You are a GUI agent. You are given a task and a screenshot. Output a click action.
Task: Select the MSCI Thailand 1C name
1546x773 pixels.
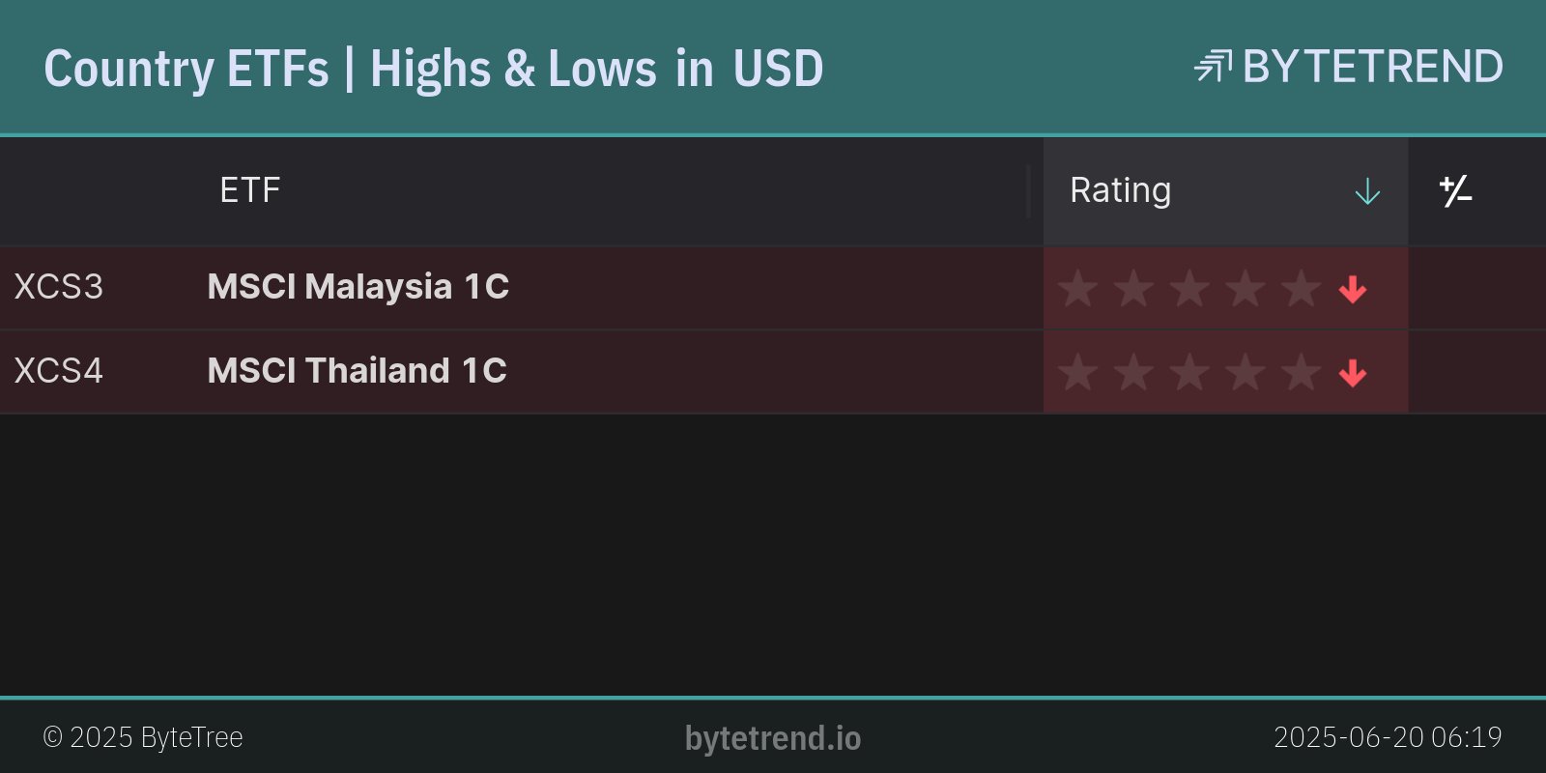point(357,371)
